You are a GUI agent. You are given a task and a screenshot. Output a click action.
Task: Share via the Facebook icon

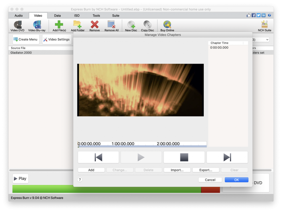click(253, 15)
